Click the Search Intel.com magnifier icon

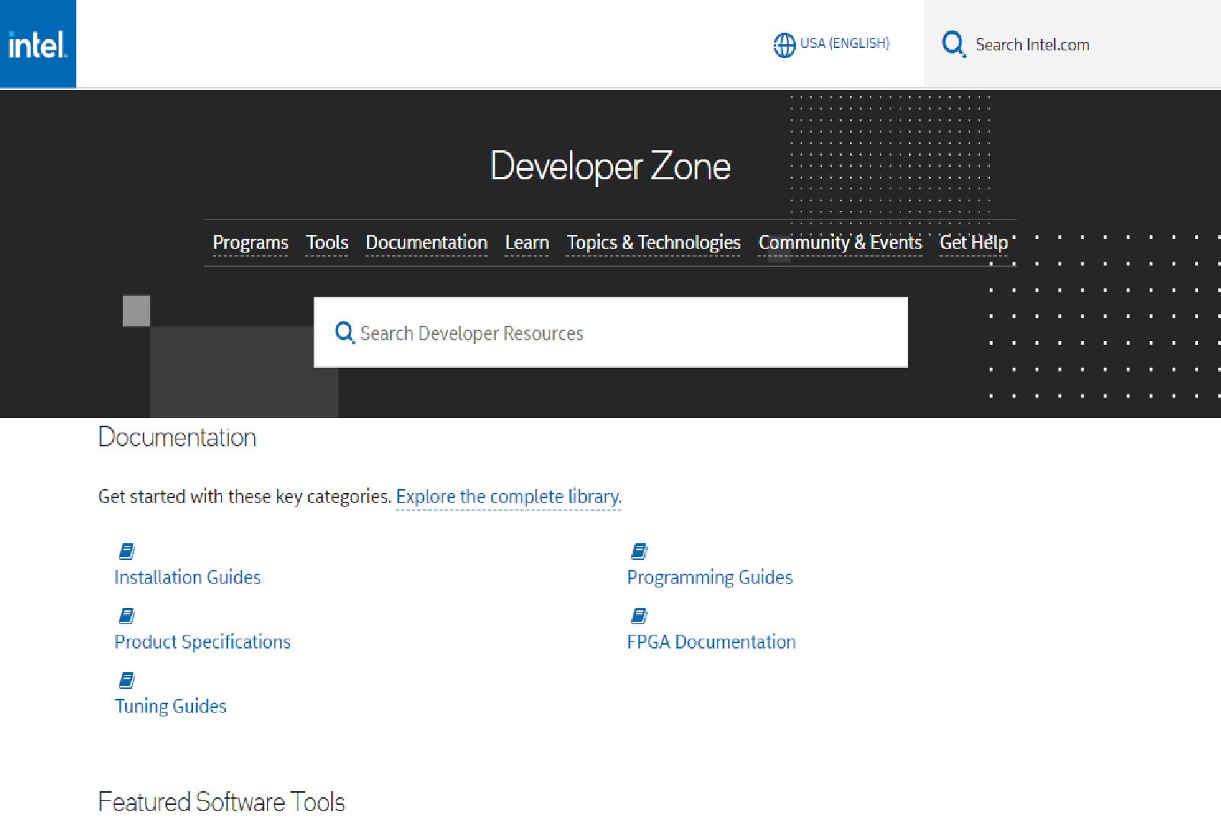[953, 44]
